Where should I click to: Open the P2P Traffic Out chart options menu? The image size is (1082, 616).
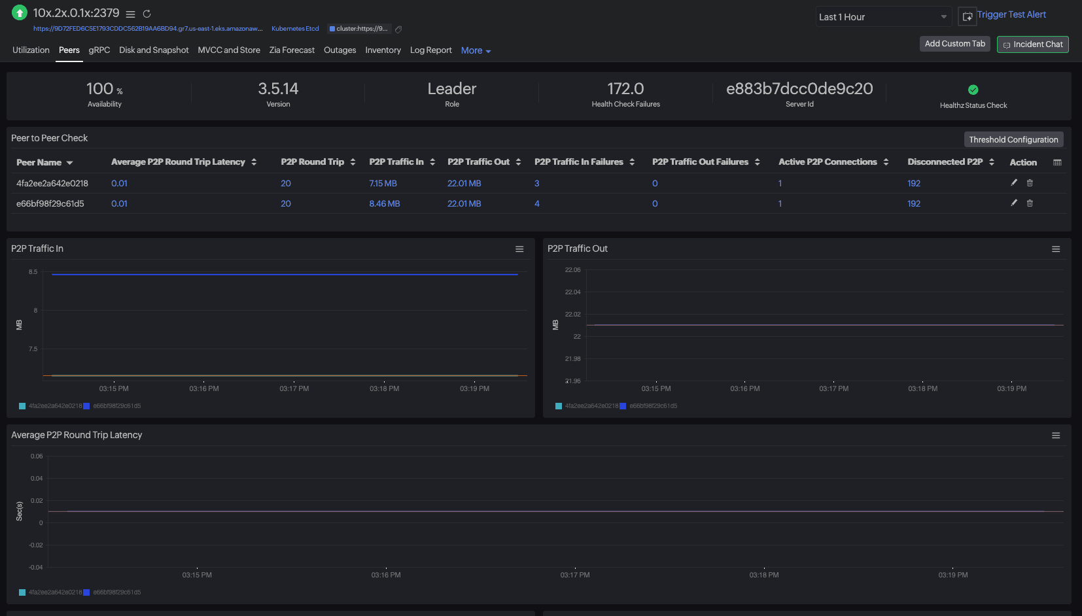(x=1056, y=249)
